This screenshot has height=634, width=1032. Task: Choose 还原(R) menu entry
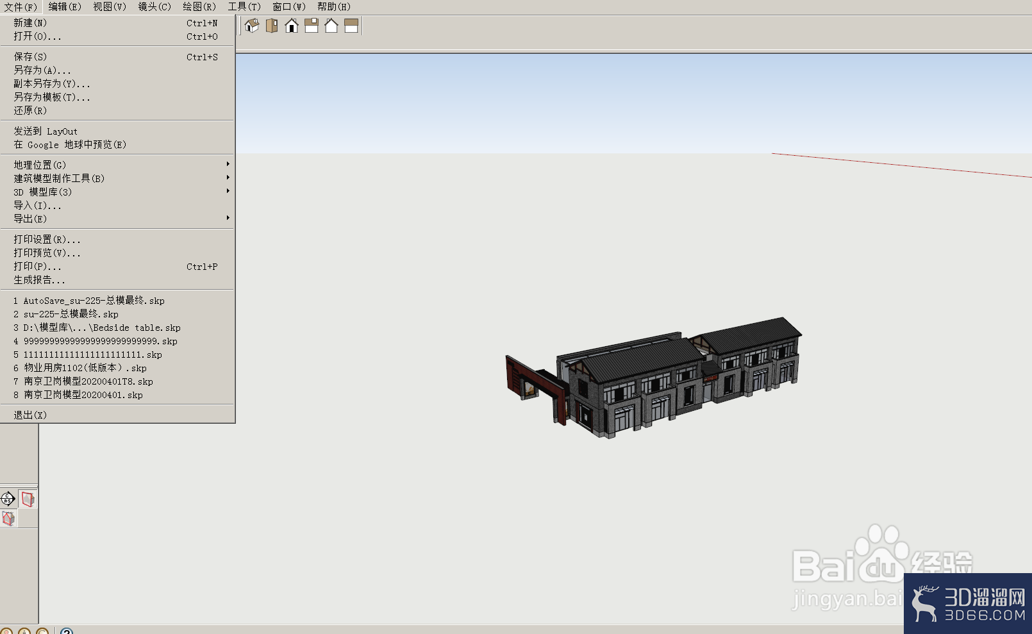coord(117,111)
